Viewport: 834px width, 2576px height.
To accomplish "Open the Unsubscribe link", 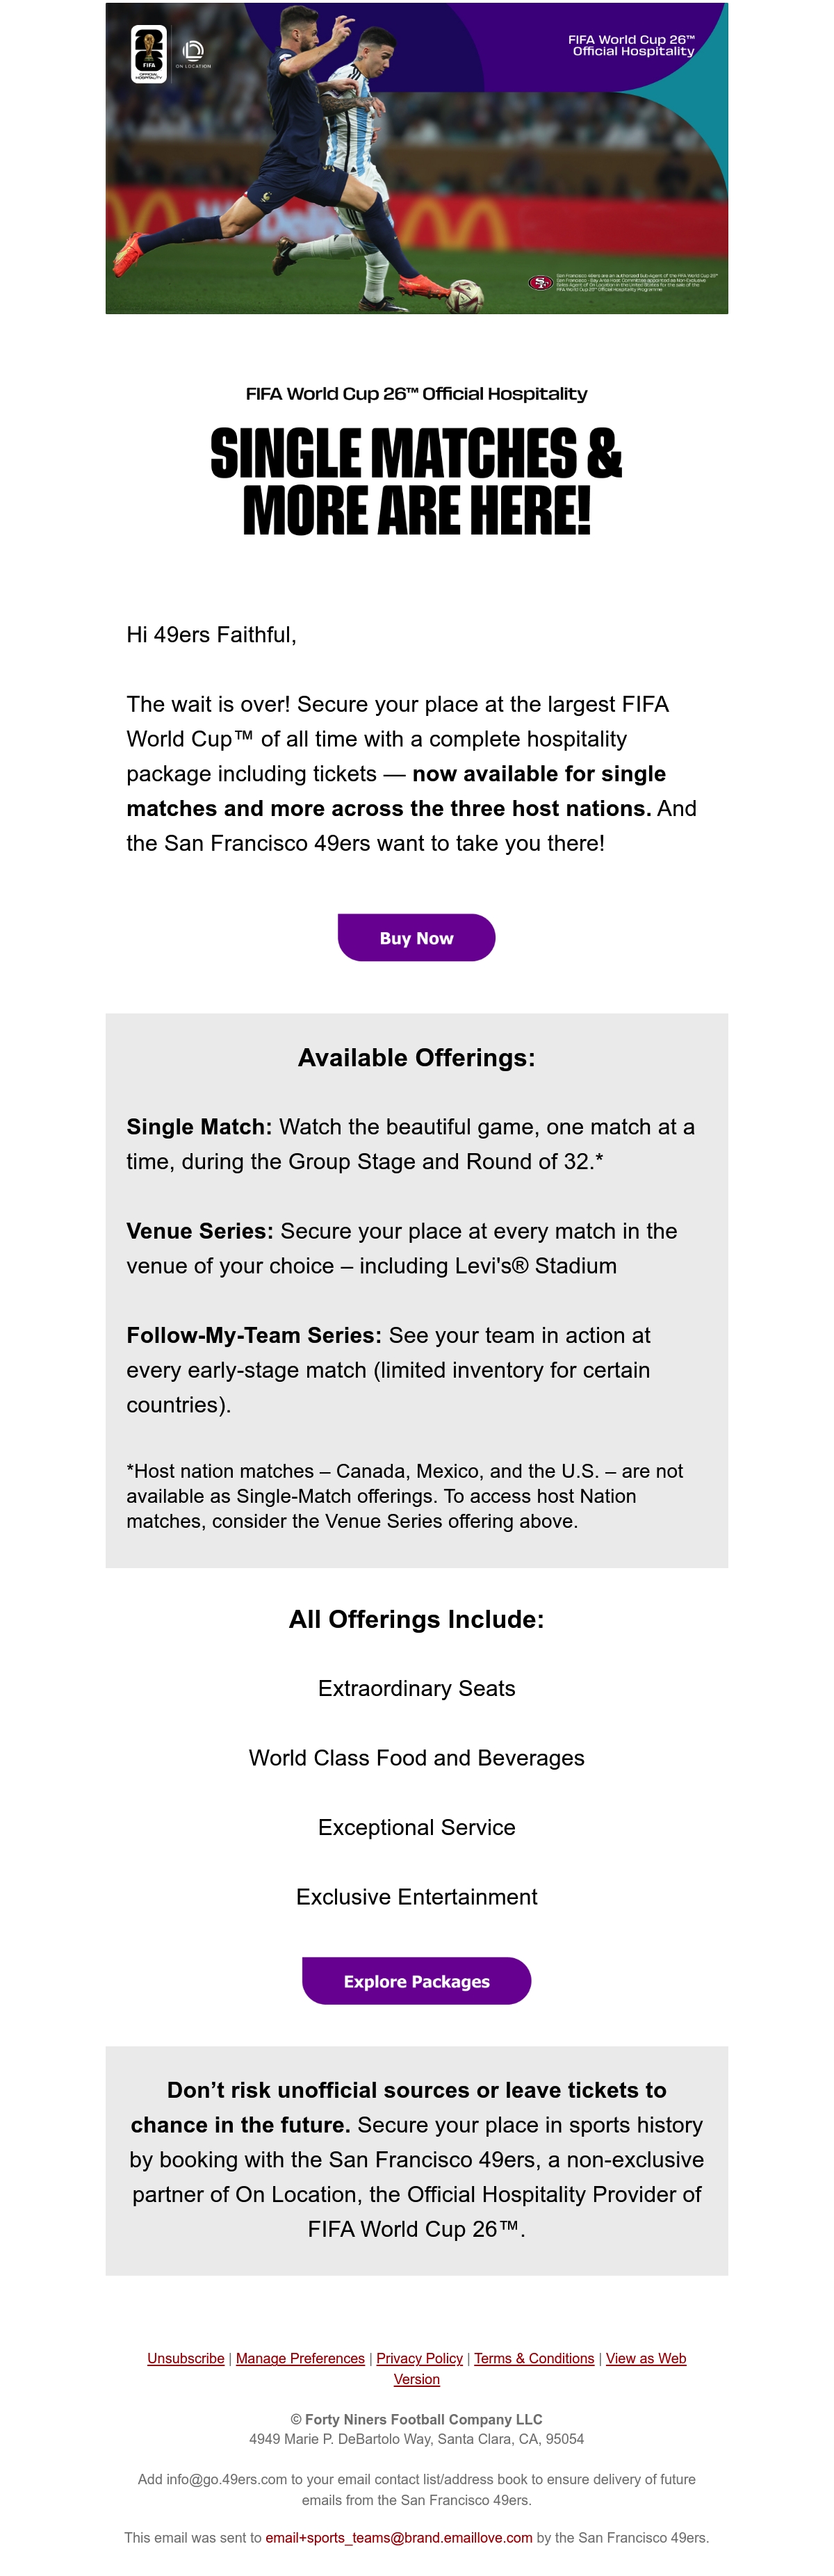I will coord(186,2358).
